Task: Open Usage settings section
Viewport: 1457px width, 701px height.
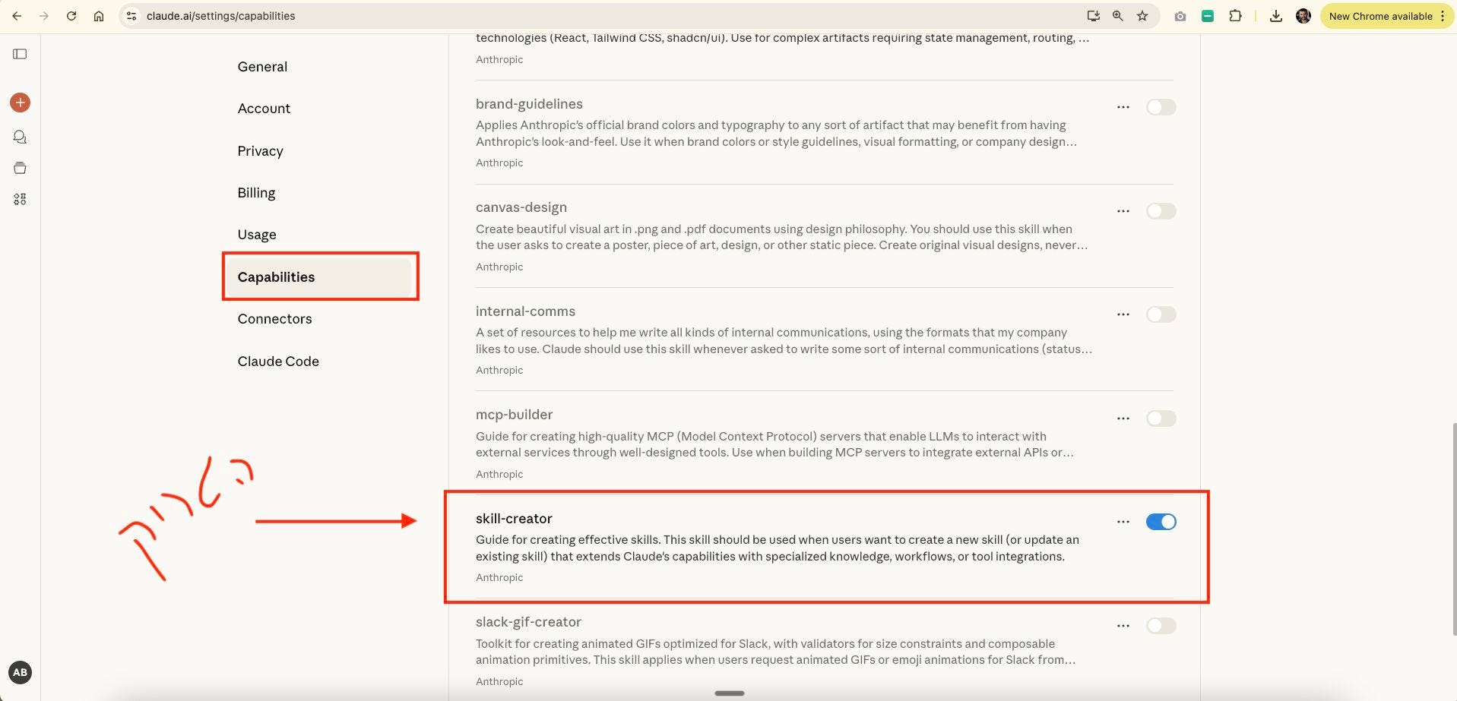Action: 257,235
